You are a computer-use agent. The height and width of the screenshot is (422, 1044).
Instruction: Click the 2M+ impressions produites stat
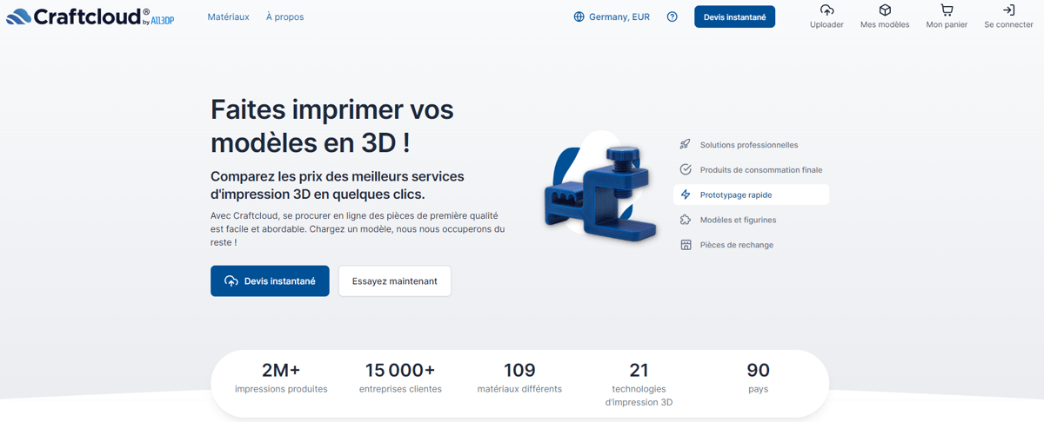point(281,378)
